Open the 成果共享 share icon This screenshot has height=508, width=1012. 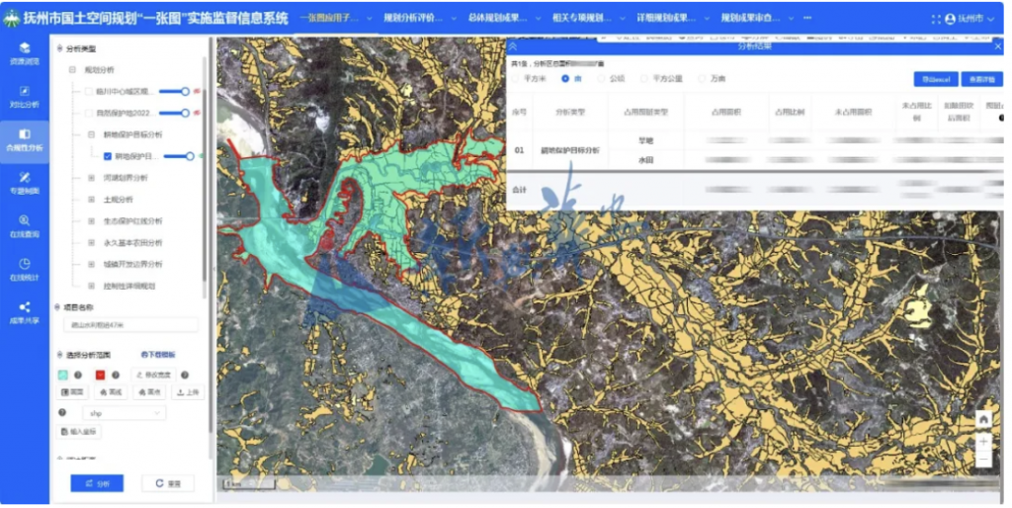coord(25,312)
